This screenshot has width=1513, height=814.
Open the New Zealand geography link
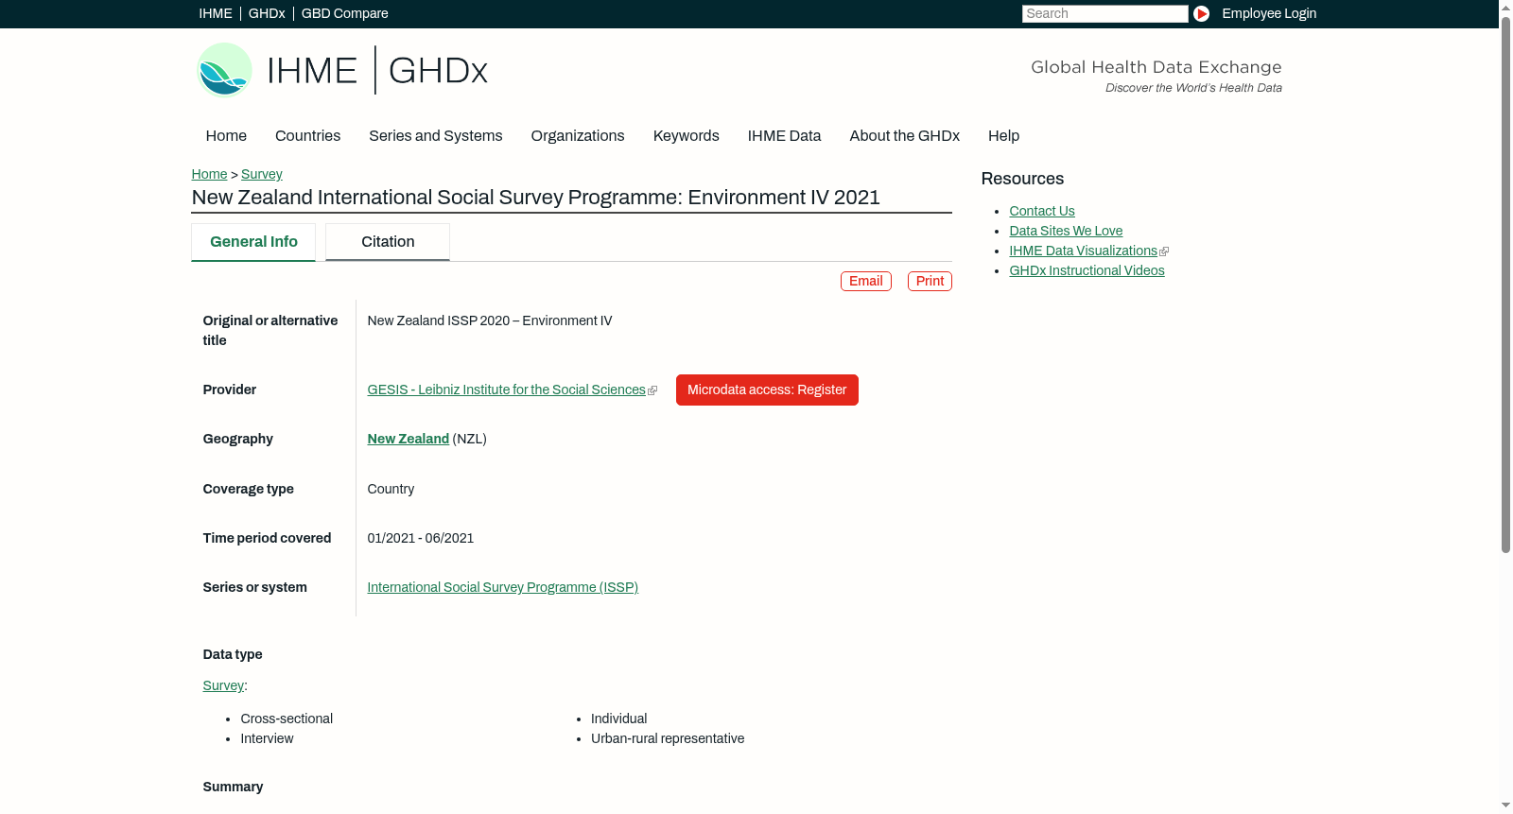coord(409,439)
